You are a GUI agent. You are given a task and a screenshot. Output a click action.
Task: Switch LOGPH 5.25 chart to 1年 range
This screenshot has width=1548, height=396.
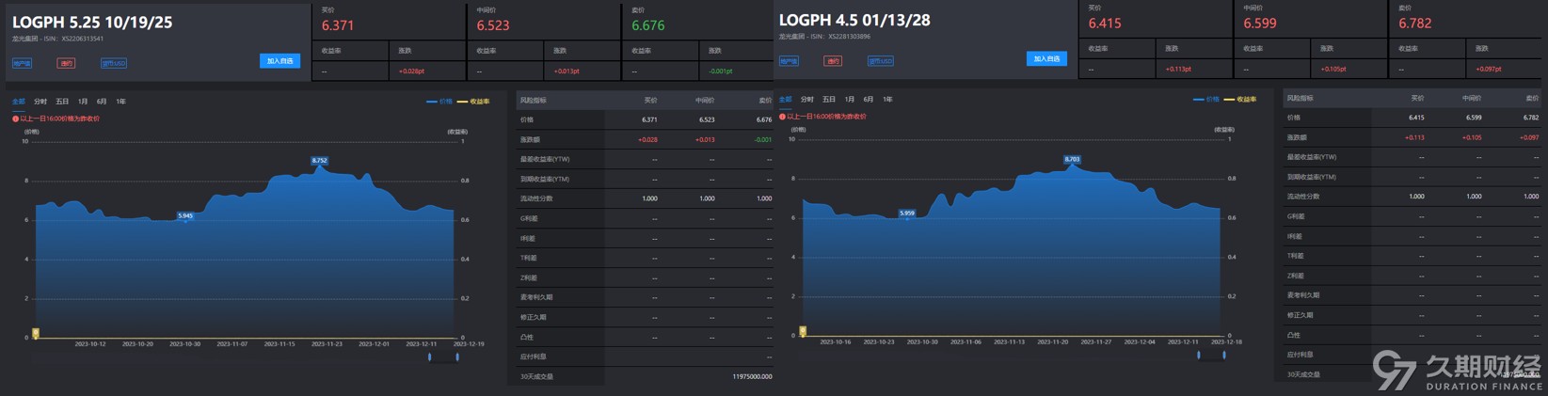pos(120,102)
